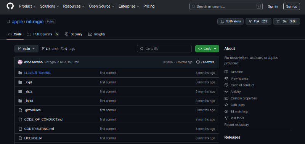The height and width of the screenshot is (144, 305).
Task: Open the Releases heading link
Action: pos(232,138)
